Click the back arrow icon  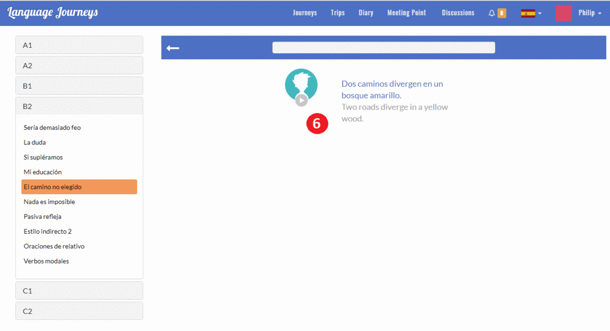[x=173, y=48]
